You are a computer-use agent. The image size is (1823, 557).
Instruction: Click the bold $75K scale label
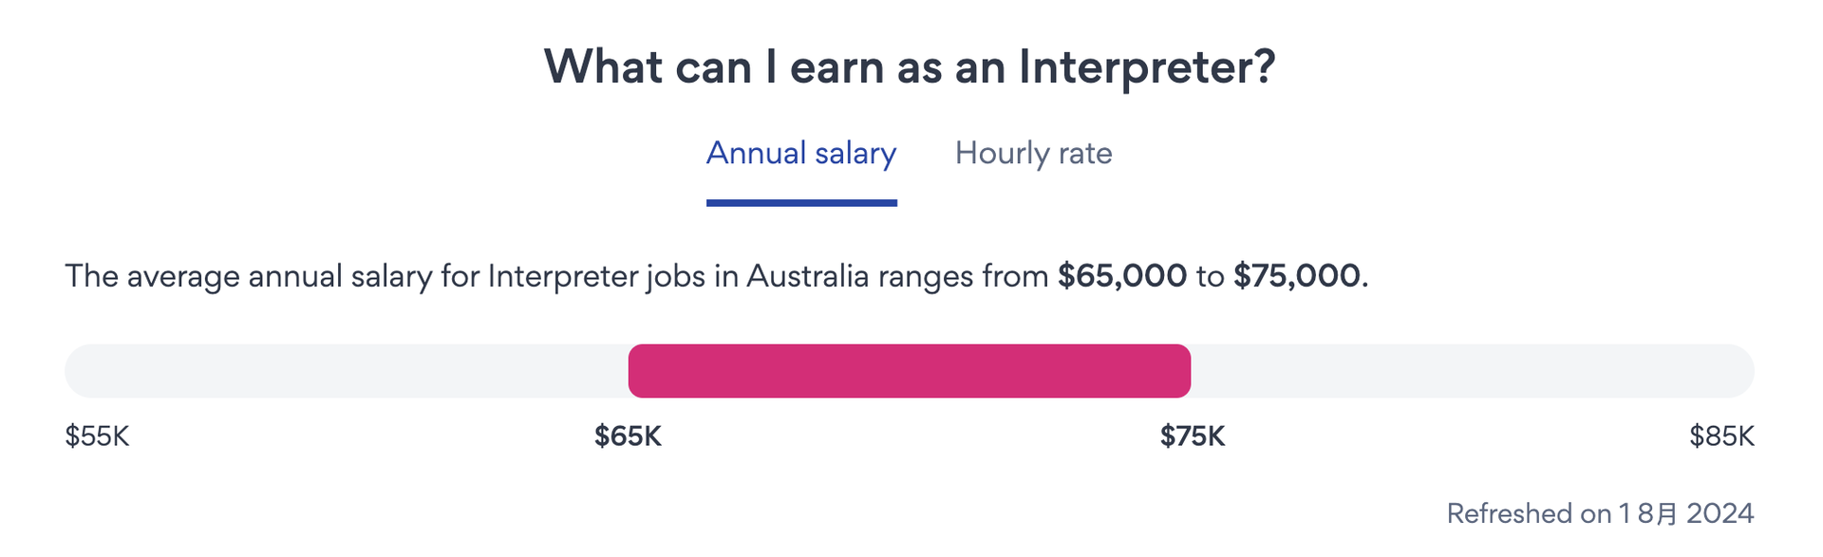(1193, 436)
